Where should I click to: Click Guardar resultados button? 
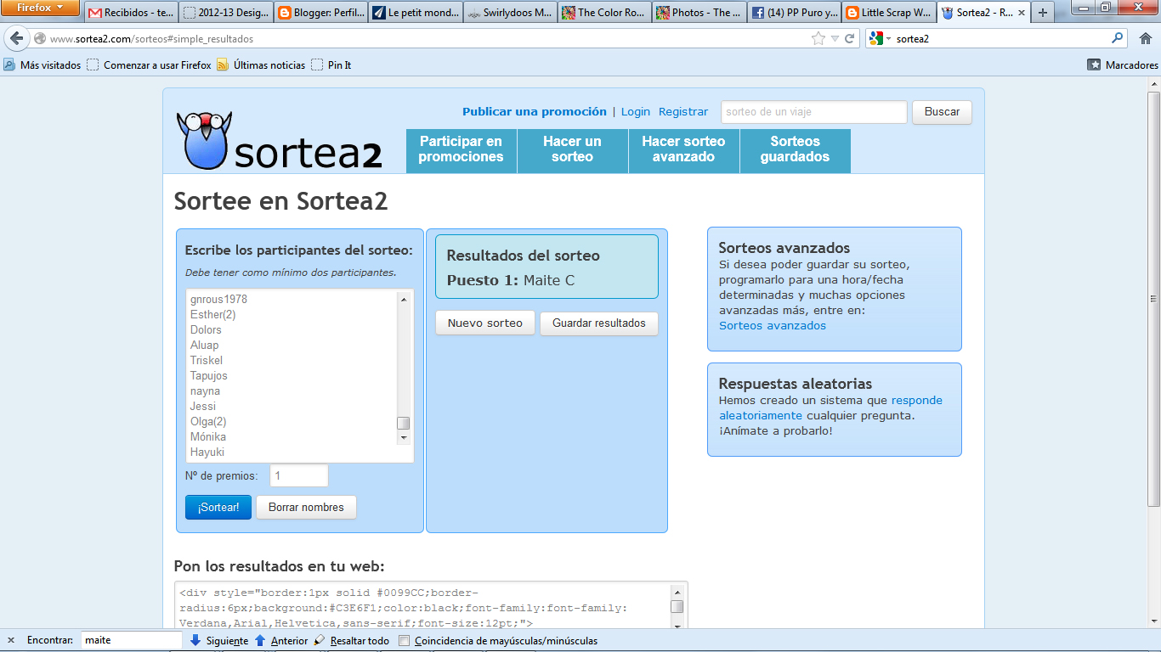tap(599, 323)
